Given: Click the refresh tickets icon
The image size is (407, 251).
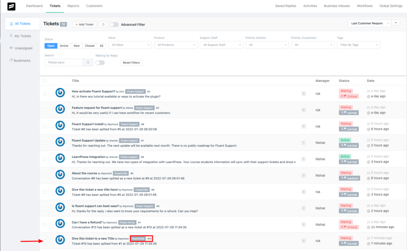Looking at the screenshot, I should 103,24.
